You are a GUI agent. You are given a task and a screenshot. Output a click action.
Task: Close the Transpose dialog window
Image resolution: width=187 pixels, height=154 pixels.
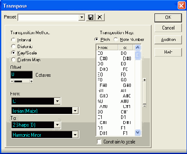pos(182,5)
